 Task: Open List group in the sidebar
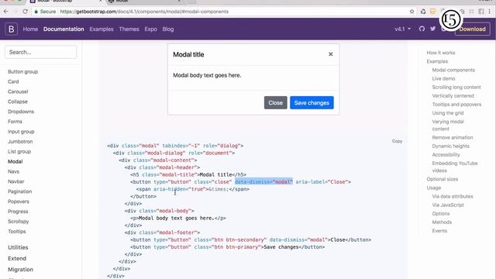(19, 152)
